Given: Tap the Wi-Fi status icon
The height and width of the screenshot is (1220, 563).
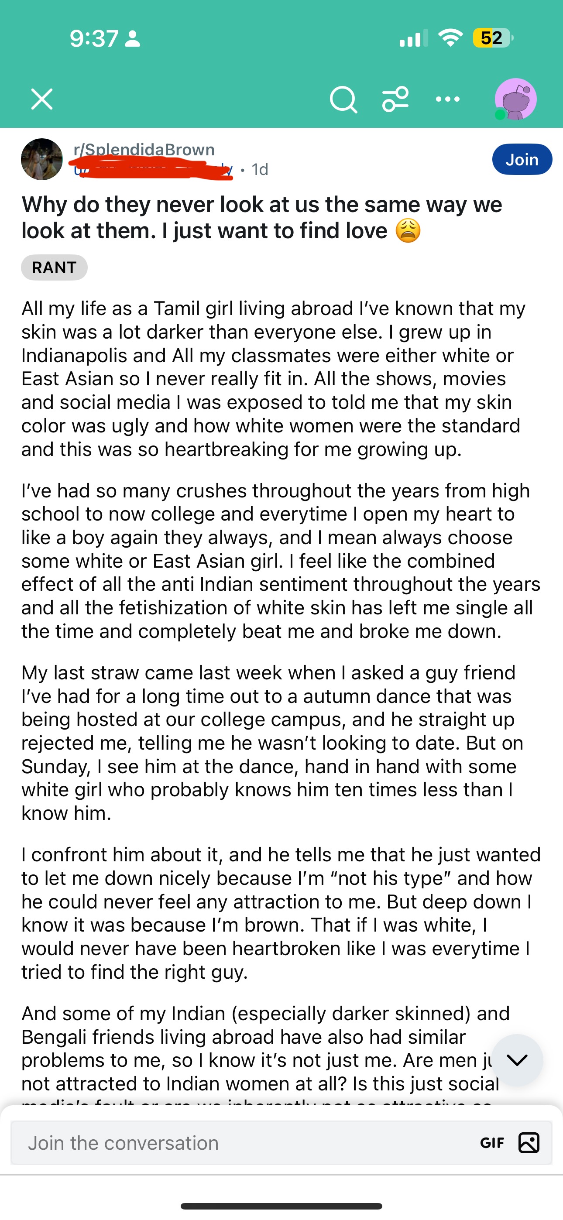Looking at the screenshot, I should click(450, 38).
